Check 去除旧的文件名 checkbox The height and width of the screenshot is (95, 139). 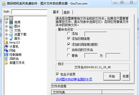pyautogui.click(x=69, y=50)
